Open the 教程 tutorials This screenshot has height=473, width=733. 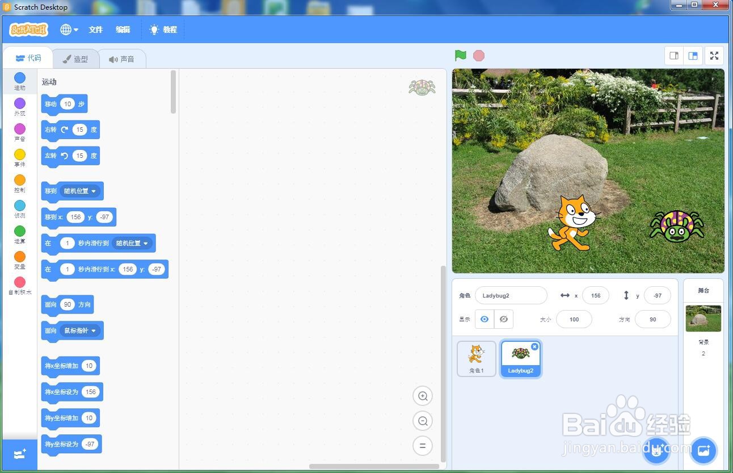pos(163,30)
